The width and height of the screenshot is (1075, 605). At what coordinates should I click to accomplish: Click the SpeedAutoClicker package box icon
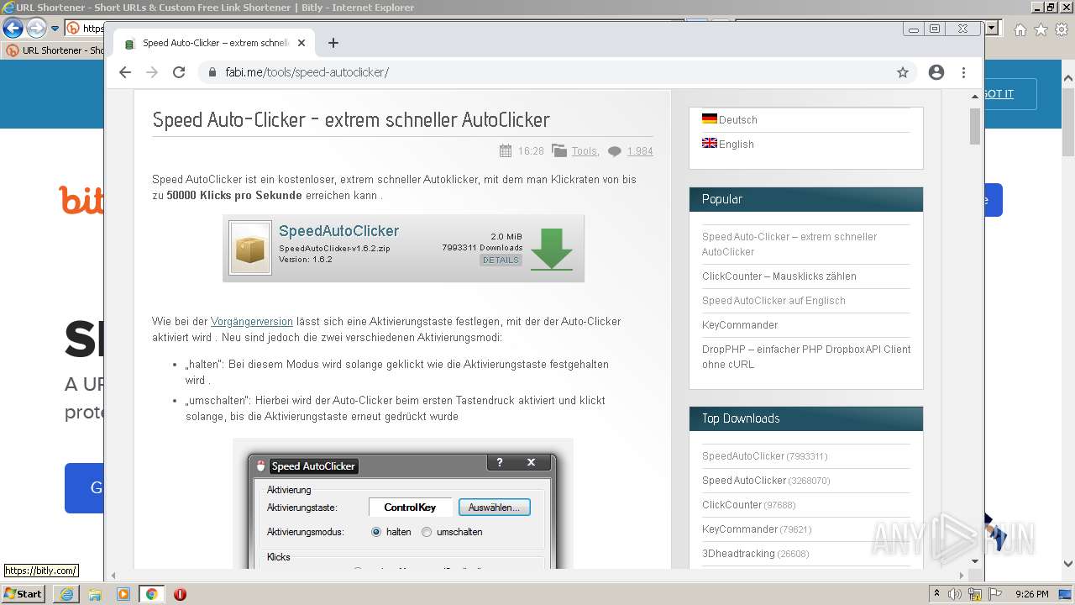click(x=250, y=248)
